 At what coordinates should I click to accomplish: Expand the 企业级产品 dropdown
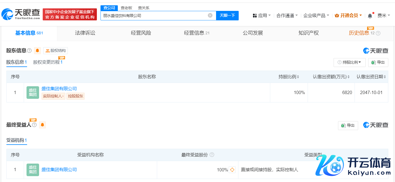click(x=316, y=16)
